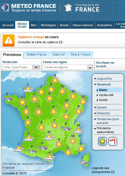Collapse the Vendredi forecast section
The image size is (125, 176).
(102, 84)
